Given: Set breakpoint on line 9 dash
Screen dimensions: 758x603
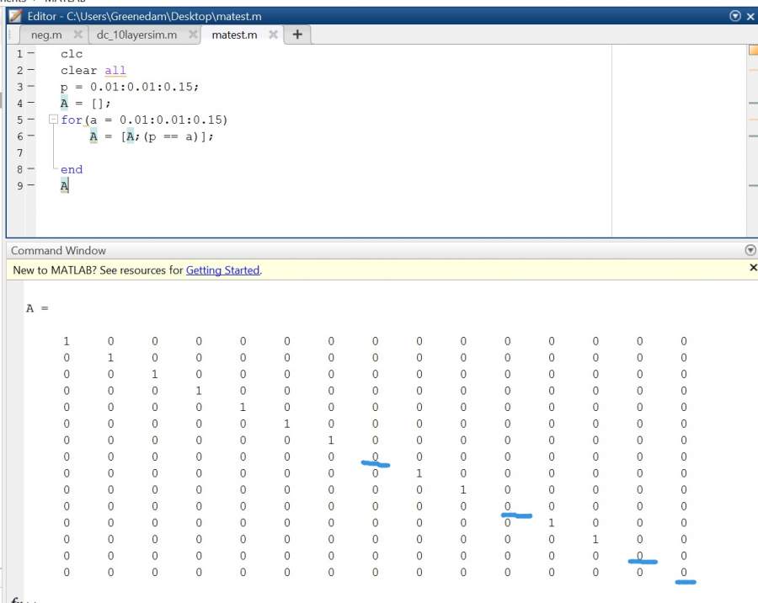Looking at the screenshot, I should pos(31,184).
